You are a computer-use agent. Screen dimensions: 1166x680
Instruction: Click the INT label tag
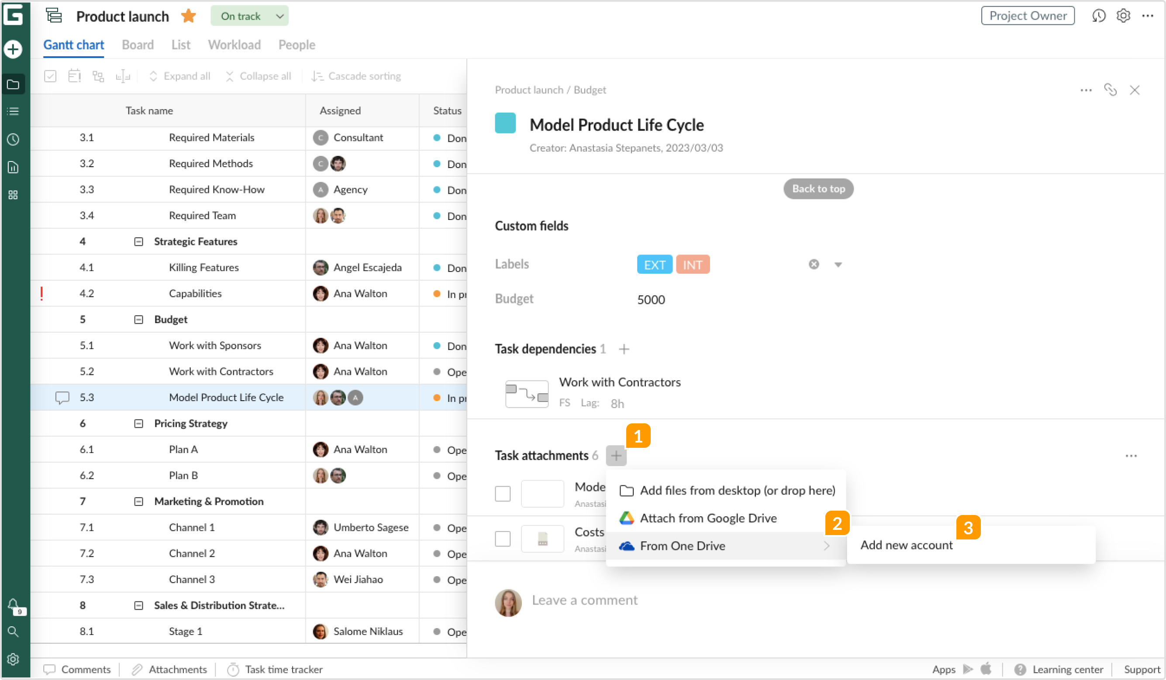[692, 264]
